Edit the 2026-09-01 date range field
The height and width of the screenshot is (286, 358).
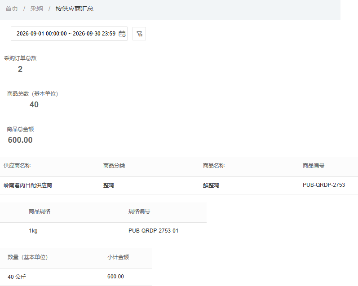(x=69, y=34)
